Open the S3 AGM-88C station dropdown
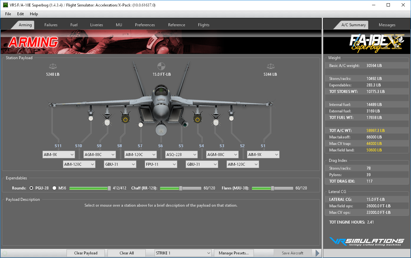Viewport: 411px width, 258px height. click(x=222, y=155)
